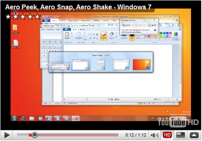Select the Fill bucket tool in Paint
This screenshot has width=202, height=141.
(x=94, y=34)
